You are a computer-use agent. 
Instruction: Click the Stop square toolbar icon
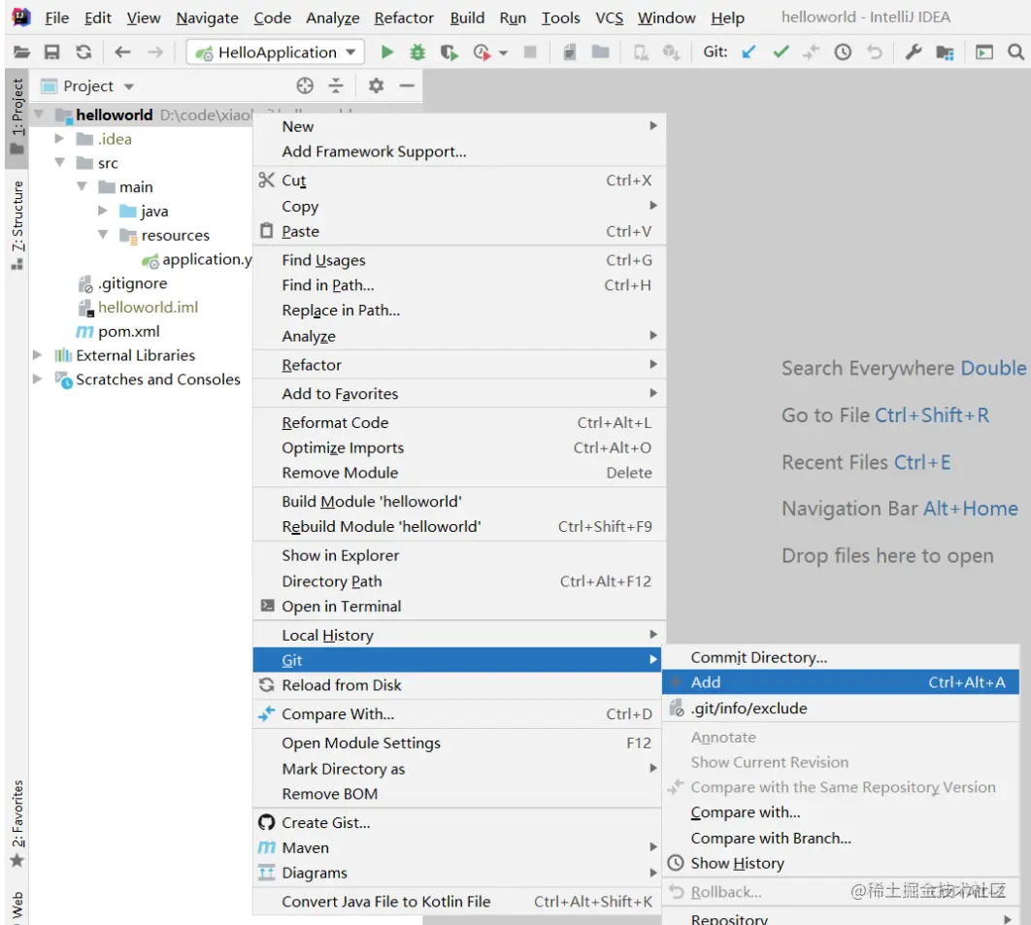[x=530, y=51]
